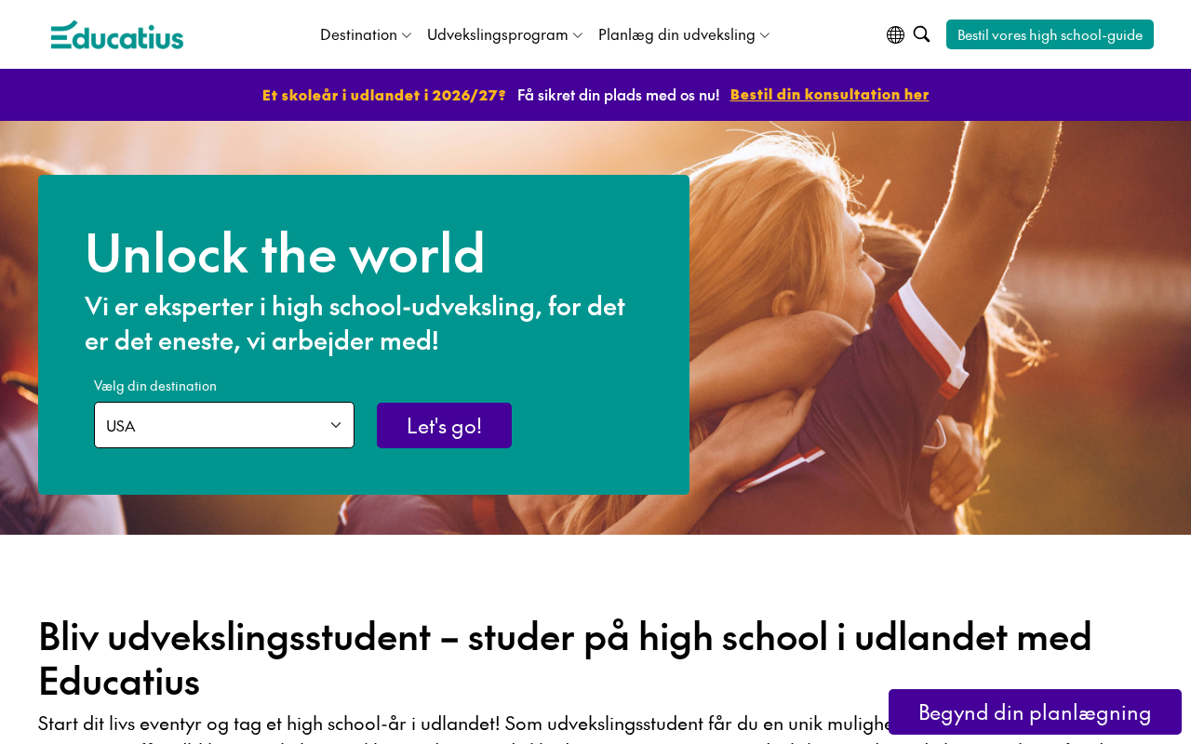The height and width of the screenshot is (744, 1191).
Task: Click the chevron next to Destination
Action: click(x=407, y=35)
